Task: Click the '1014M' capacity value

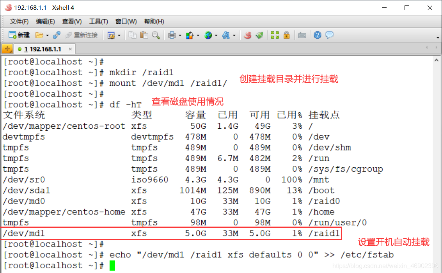Action: pyautogui.click(x=193, y=190)
